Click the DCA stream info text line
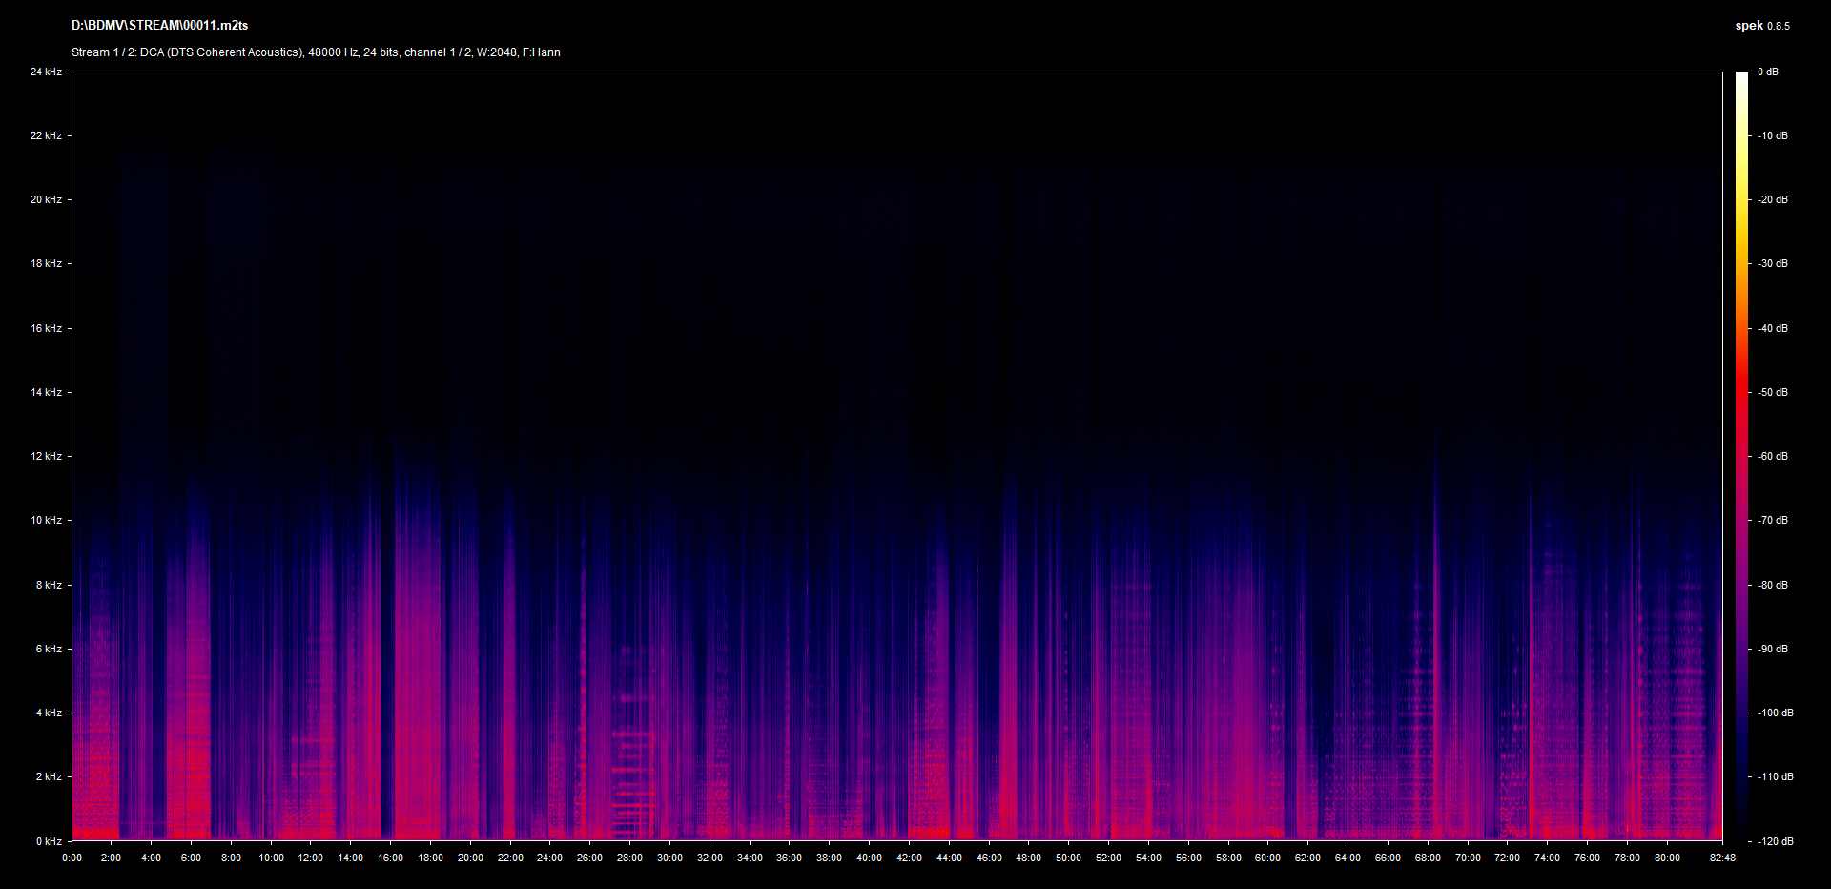The image size is (1831, 889). [x=316, y=52]
